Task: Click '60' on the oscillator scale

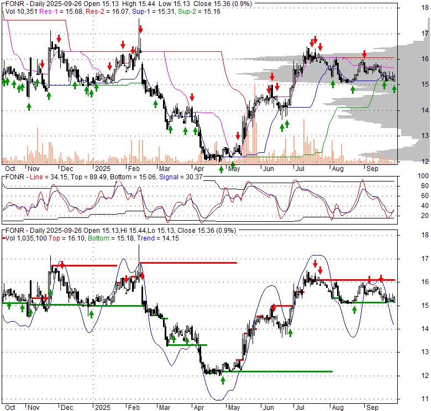Action: pyautogui.click(x=425, y=196)
